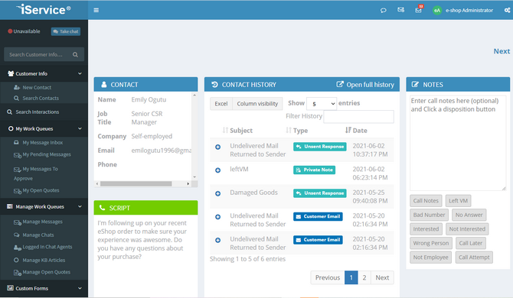The width and height of the screenshot is (513, 298).
Task: Toggle the hamburger sidebar menu
Action: point(96,10)
